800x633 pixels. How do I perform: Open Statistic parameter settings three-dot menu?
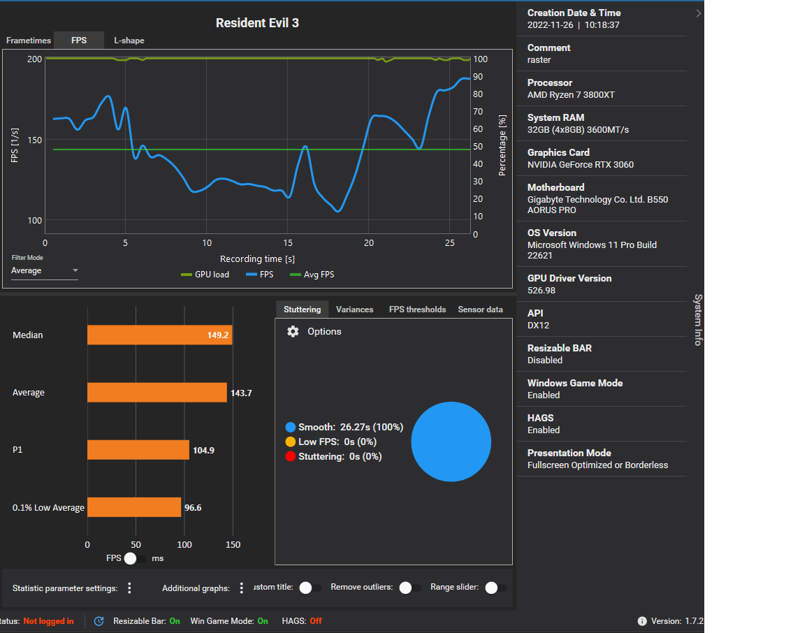(129, 588)
